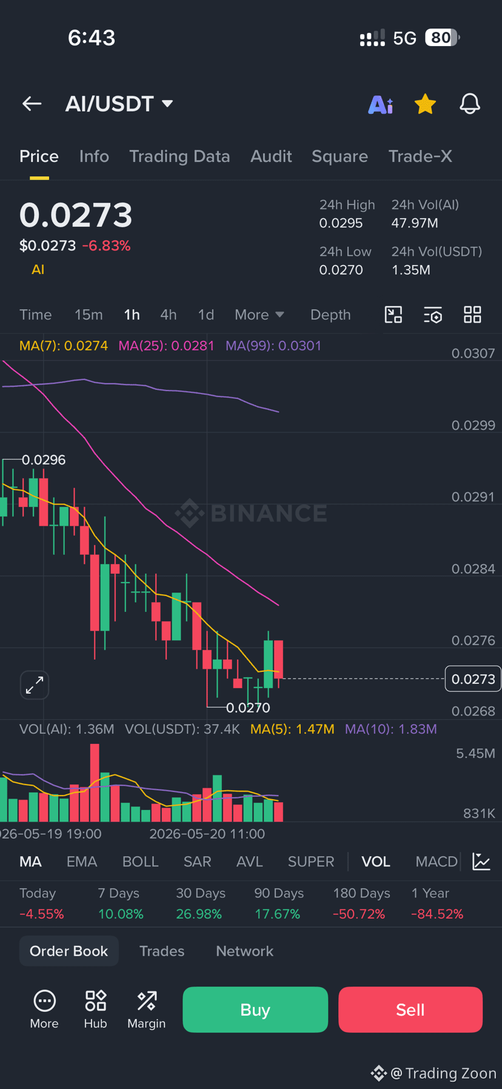Switch to the Info tab
The image size is (502, 1089).
click(x=94, y=156)
